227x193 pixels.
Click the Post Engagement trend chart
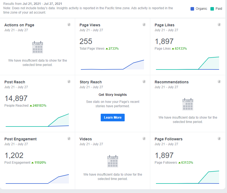[37, 179]
